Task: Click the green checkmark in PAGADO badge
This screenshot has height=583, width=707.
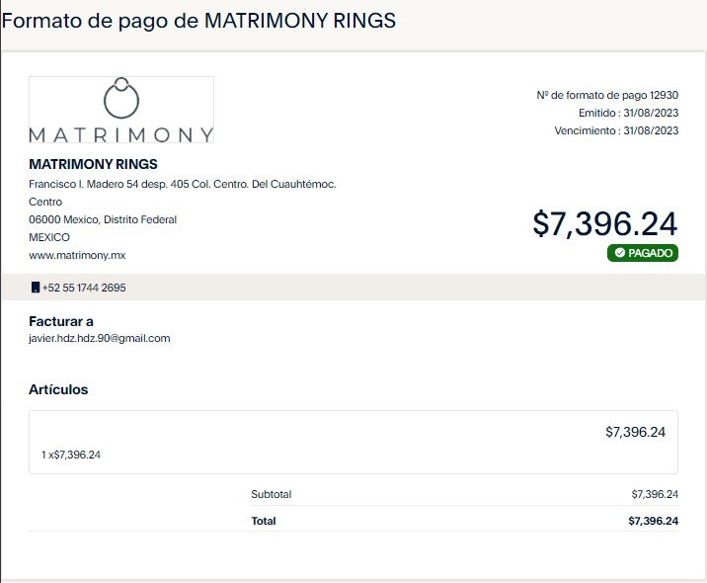Action: pos(620,253)
